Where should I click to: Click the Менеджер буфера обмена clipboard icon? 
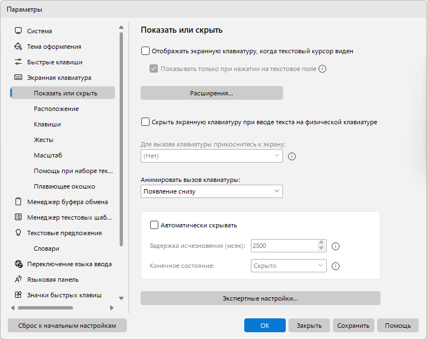18,202
